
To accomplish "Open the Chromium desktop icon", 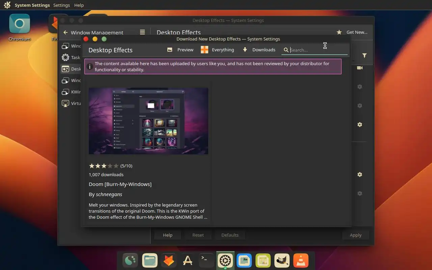I will pyautogui.click(x=20, y=28).
